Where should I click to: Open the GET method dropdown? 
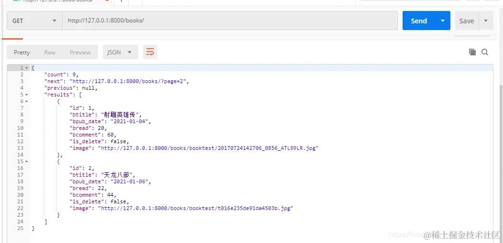coord(34,21)
